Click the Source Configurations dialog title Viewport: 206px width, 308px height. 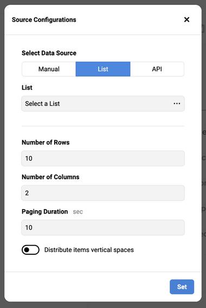(44, 20)
